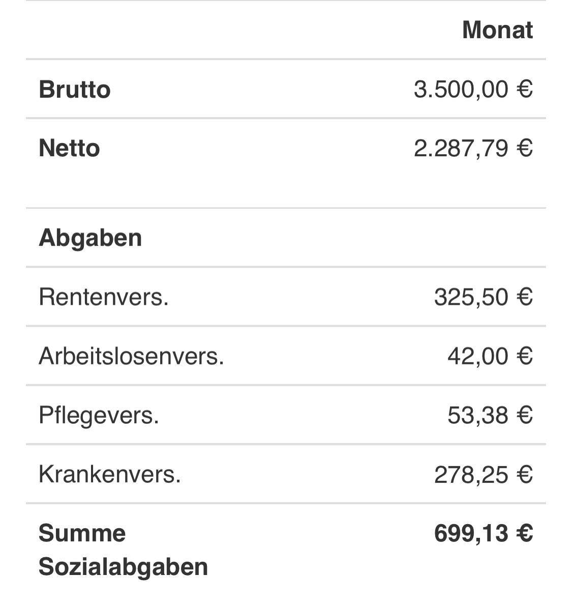Screen dimensions: 572x604
Task: Click the gross amount 3.500,00
Action: coord(461,90)
